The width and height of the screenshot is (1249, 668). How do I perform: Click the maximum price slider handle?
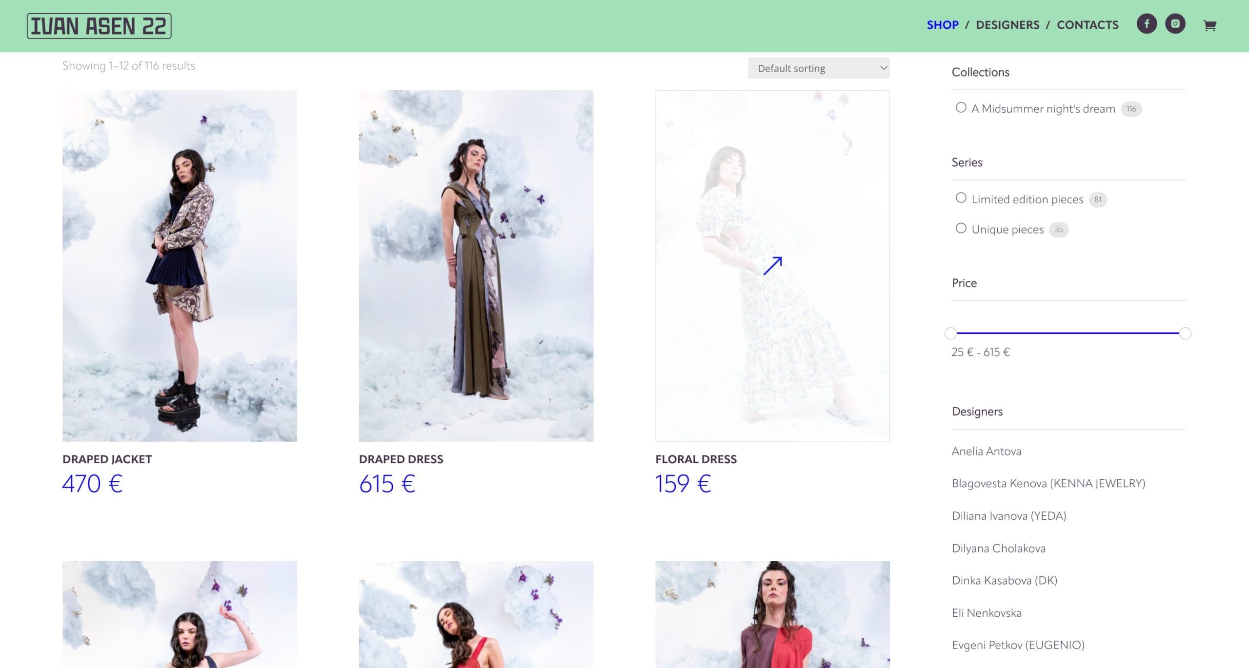1185,334
